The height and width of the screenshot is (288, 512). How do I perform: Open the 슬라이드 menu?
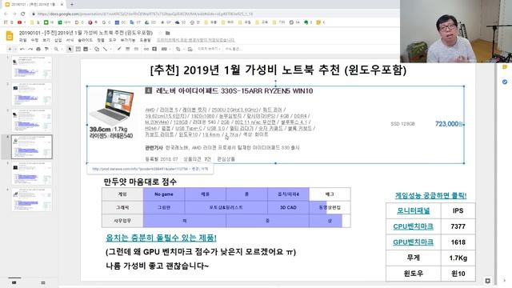click(x=86, y=40)
